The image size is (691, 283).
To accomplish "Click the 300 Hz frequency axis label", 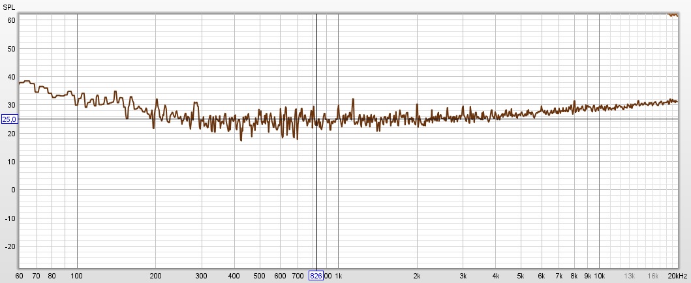I will [x=202, y=276].
